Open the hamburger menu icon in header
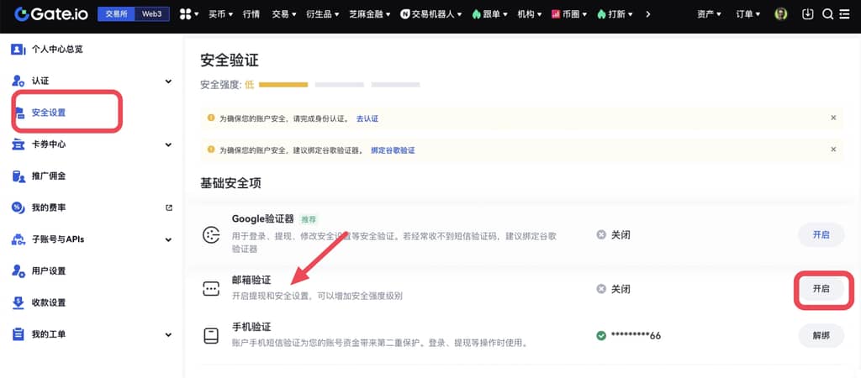Screen dimensions: 861x378 tap(846, 14)
